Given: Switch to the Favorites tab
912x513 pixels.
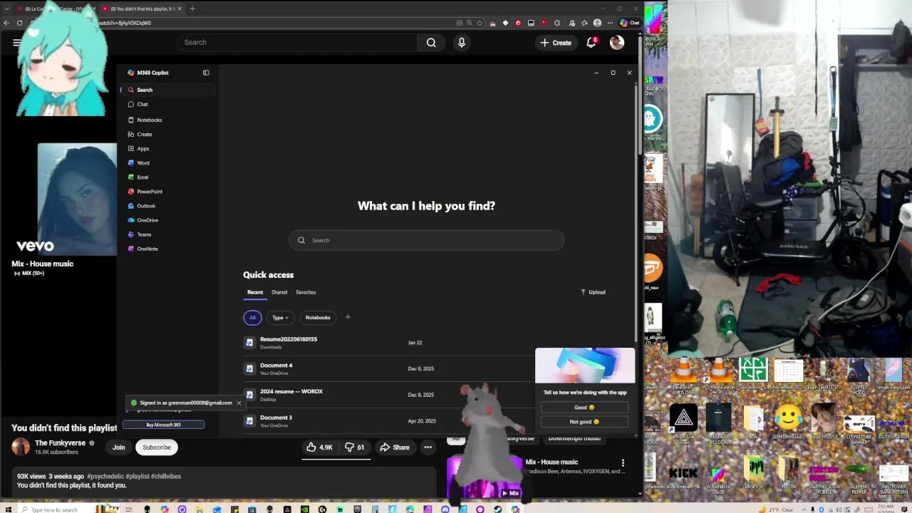Looking at the screenshot, I should click(x=306, y=292).
